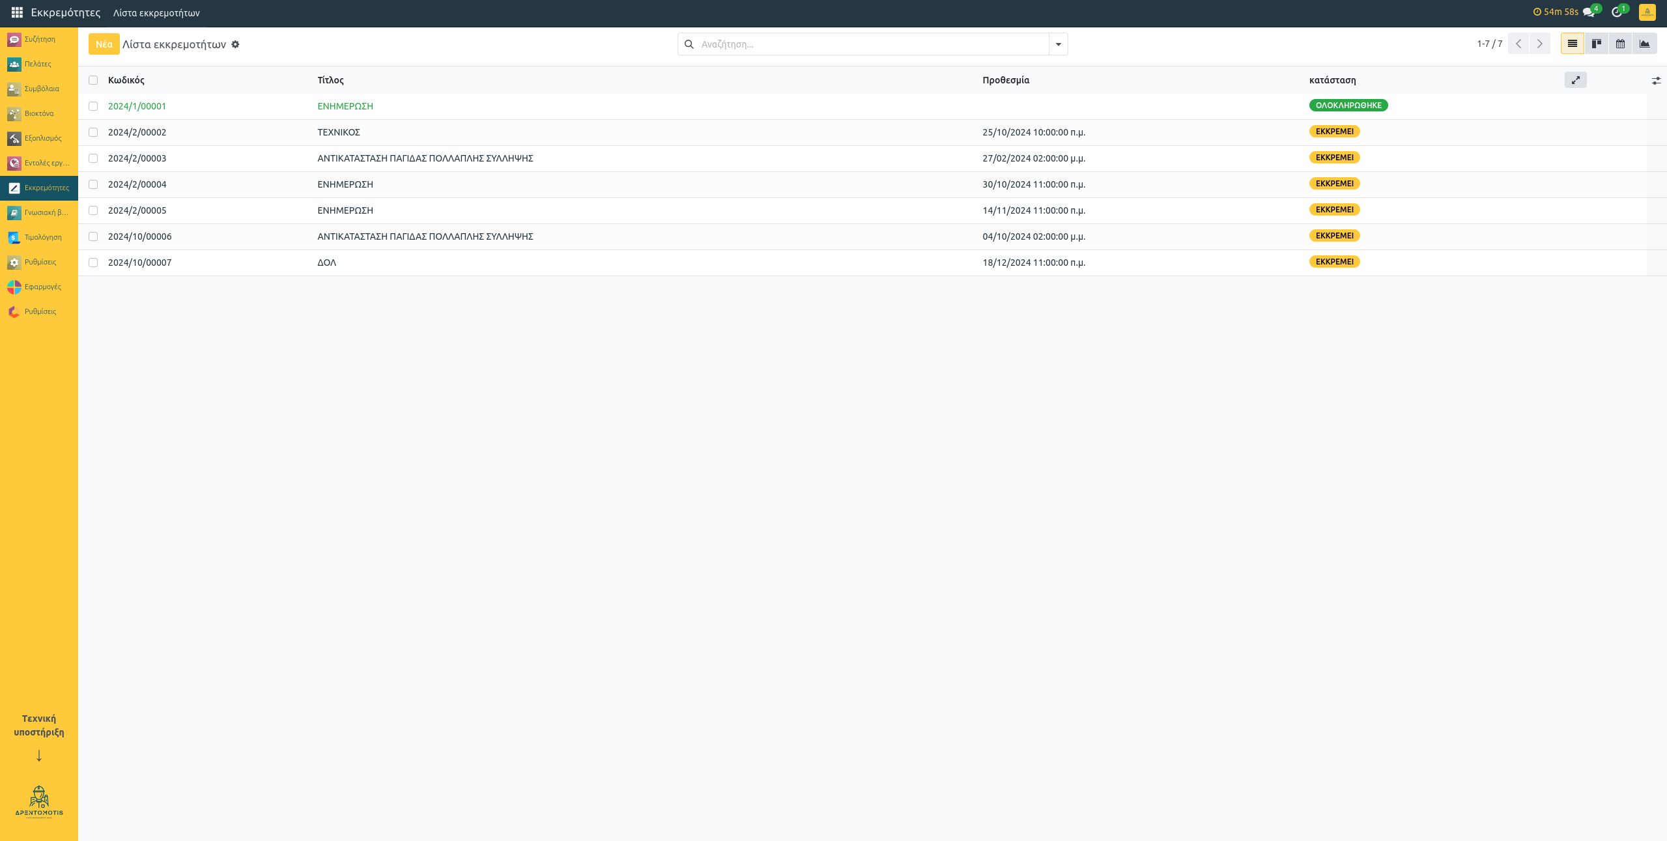The width and height of the screenshot is (1667, 841).
Task: Switch to calendar view
Action: tap(1620, 44)
